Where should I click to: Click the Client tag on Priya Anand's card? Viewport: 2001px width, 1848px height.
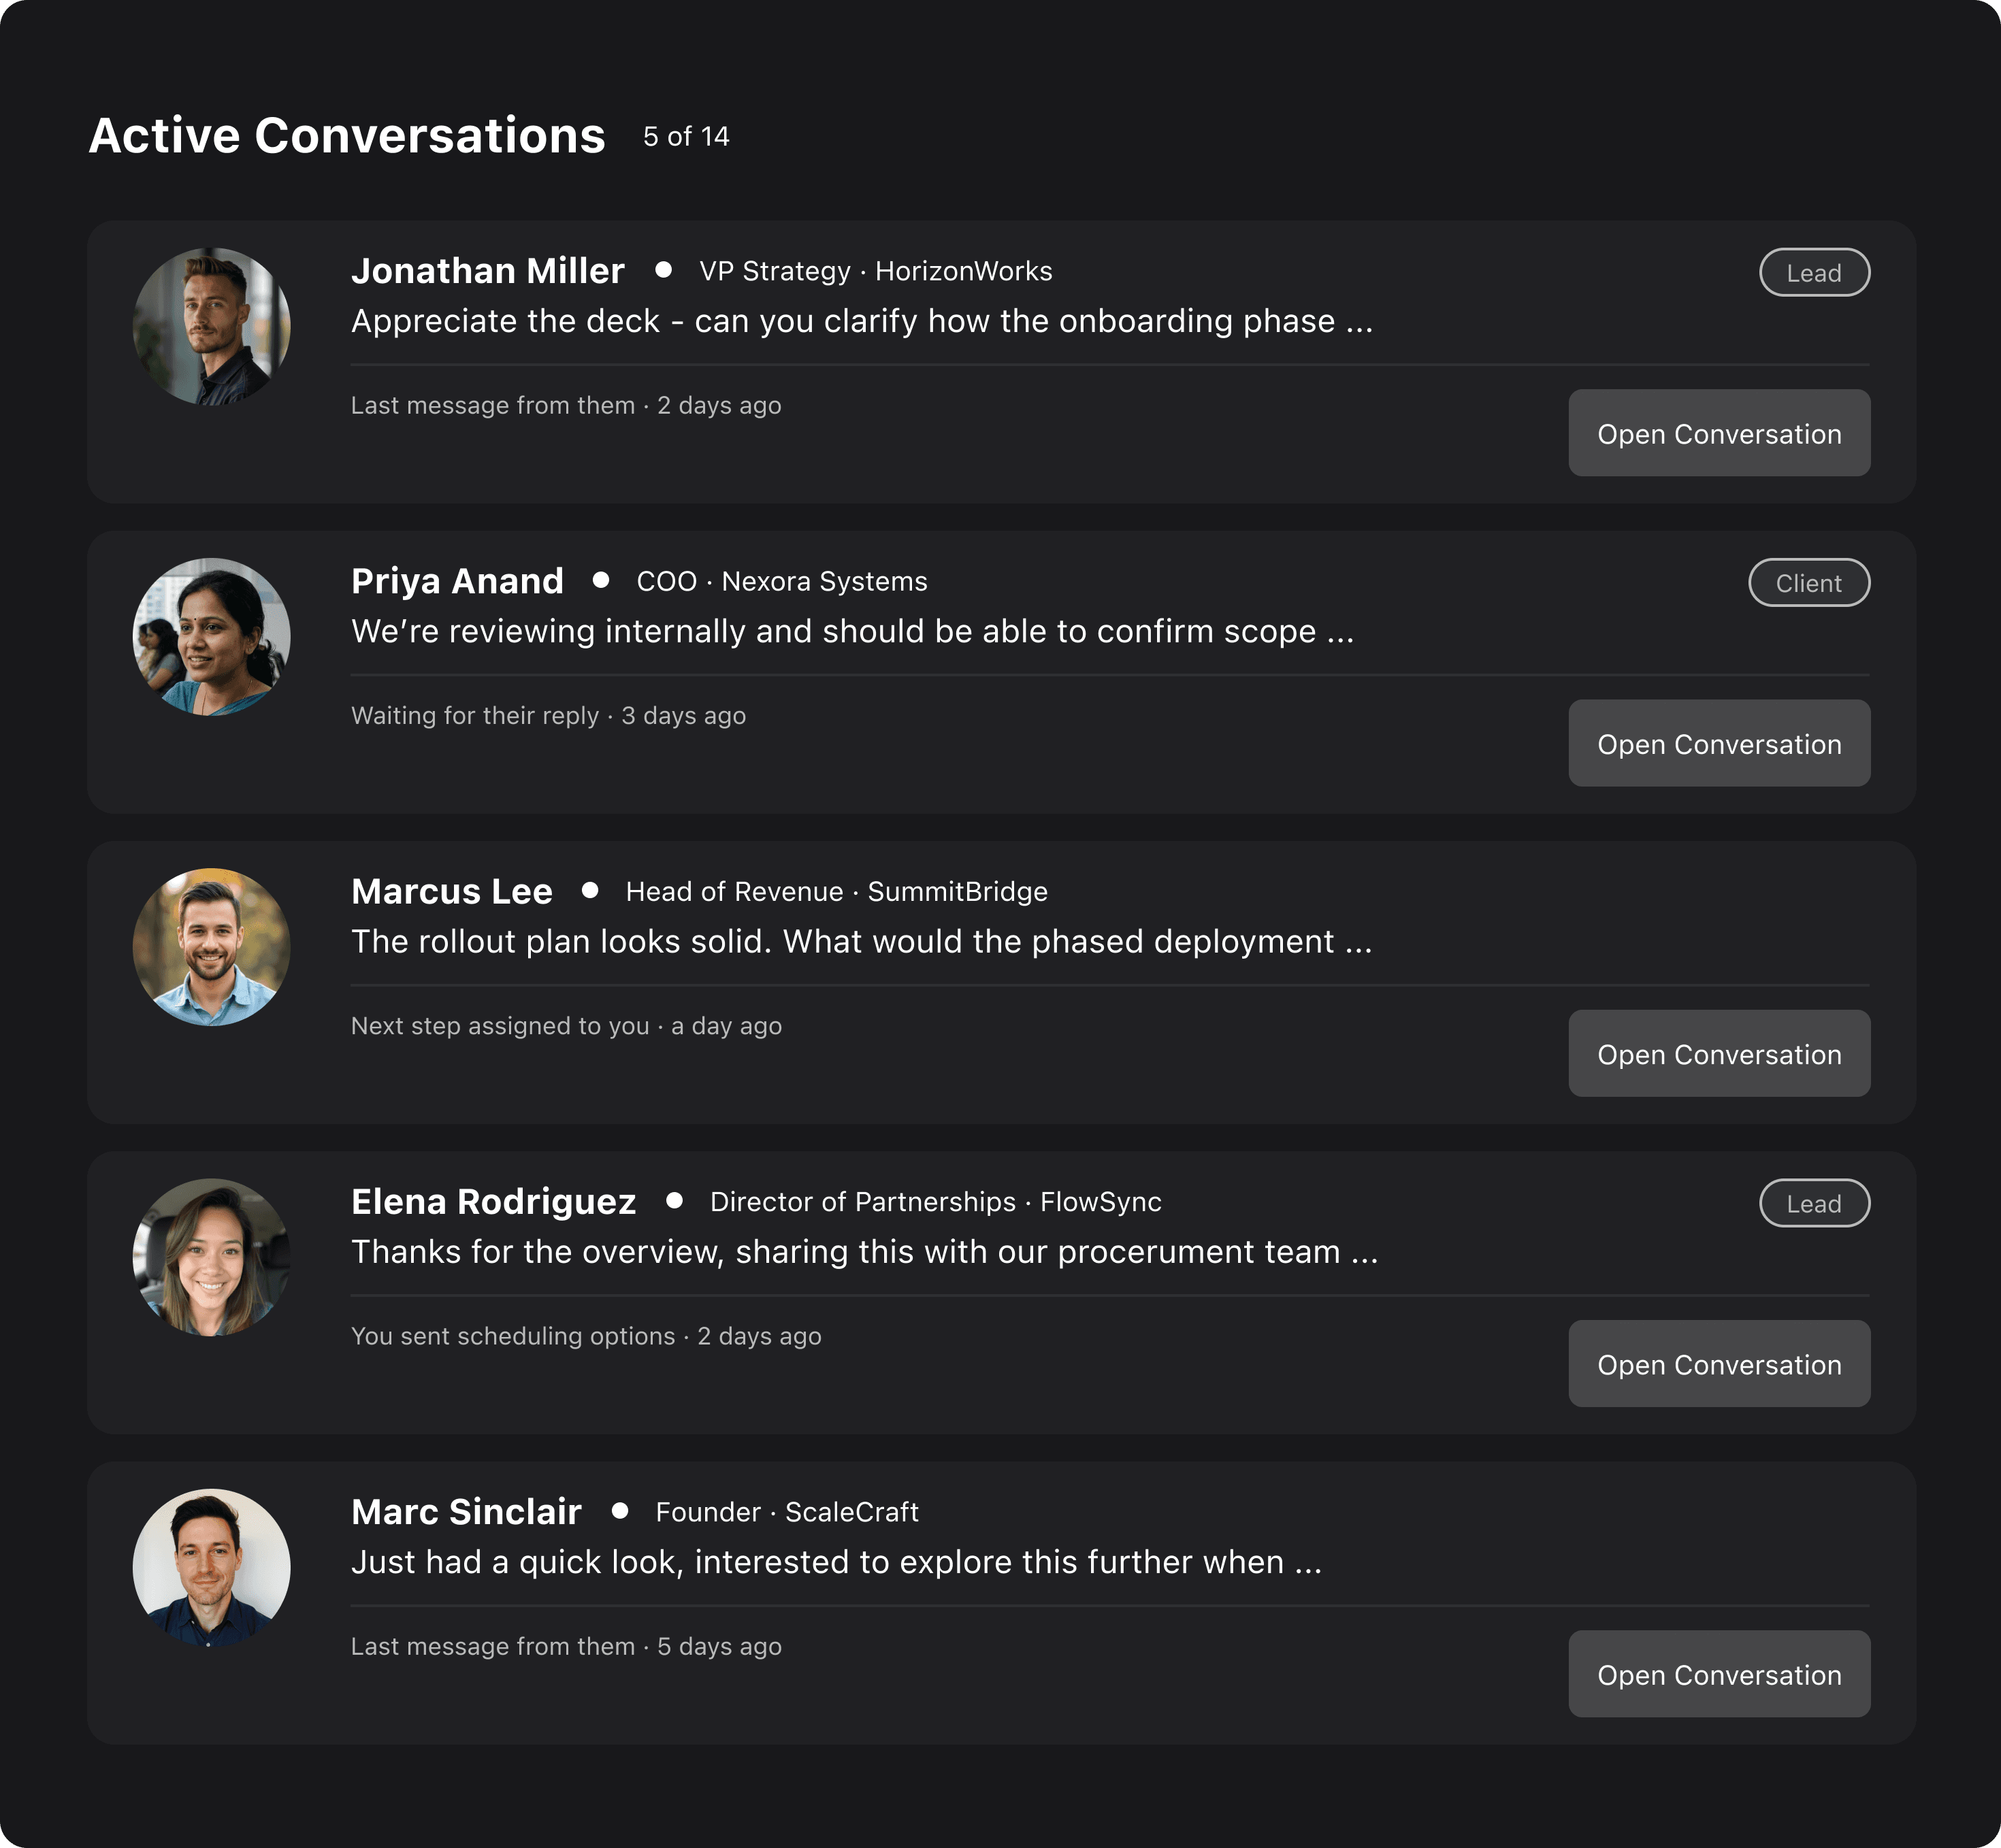click(x=1808, y=582)
